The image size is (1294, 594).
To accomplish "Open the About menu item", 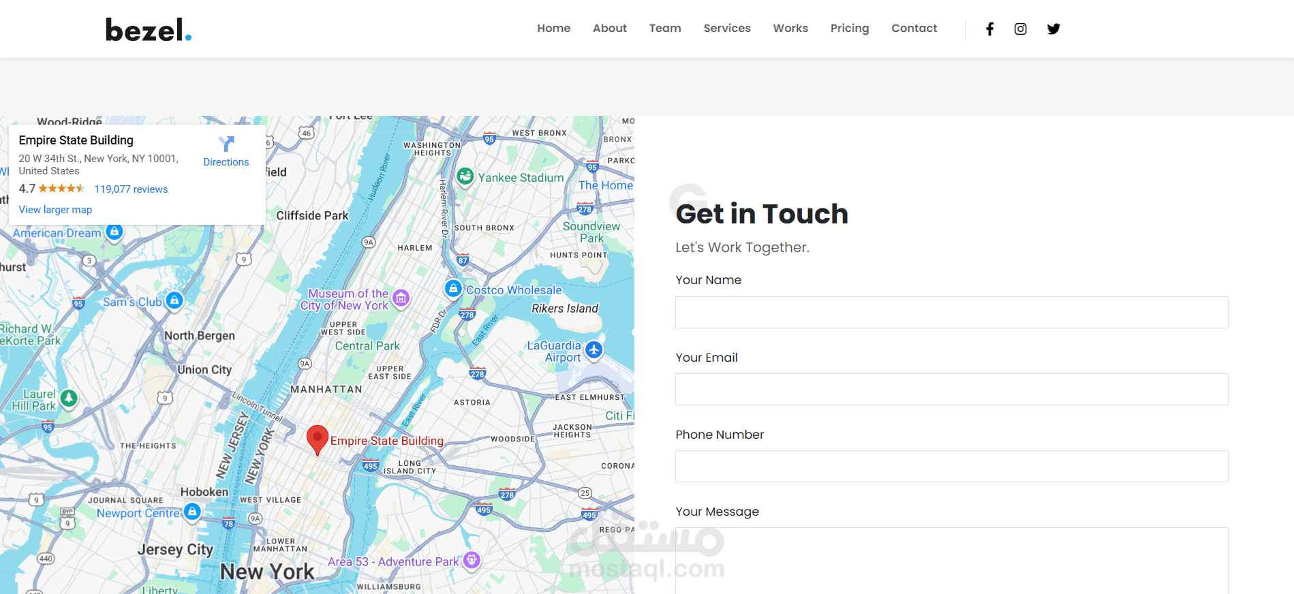I will click(610, 28).
